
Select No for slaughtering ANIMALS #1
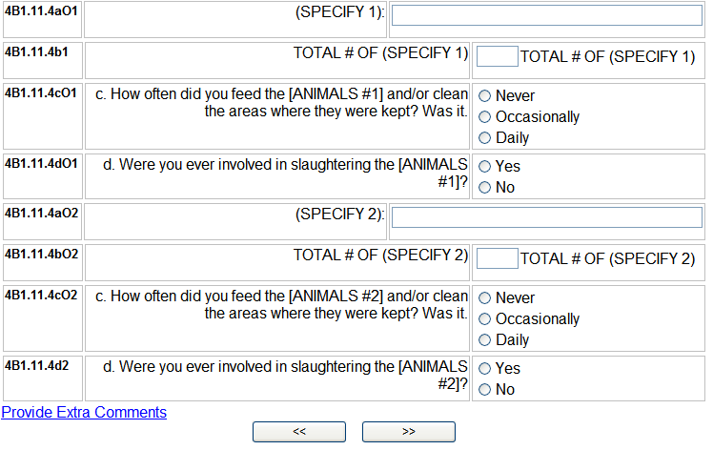click(x=485, y=188)
